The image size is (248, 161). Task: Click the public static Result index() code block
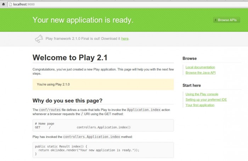point(103,150)
